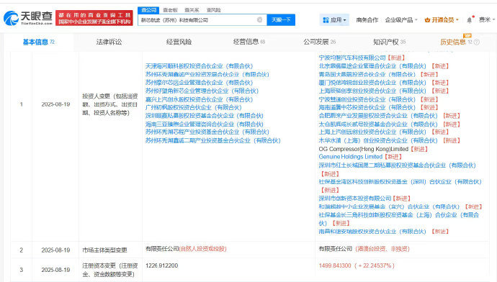497x282 pixels.
Task: Open 深圳顾鑫私募股权投资基金合伙企业 link
Action: (x=204, y=116)
